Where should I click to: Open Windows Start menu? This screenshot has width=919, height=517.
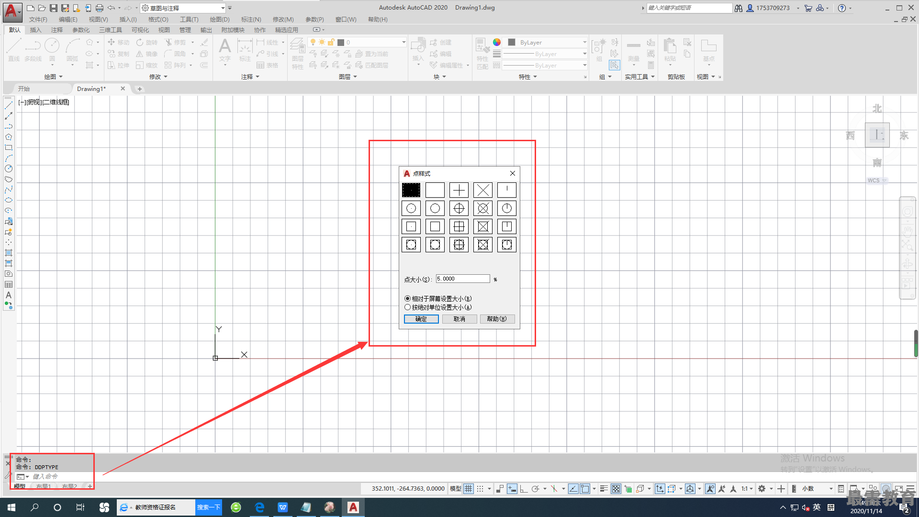(x=11, y=507)
